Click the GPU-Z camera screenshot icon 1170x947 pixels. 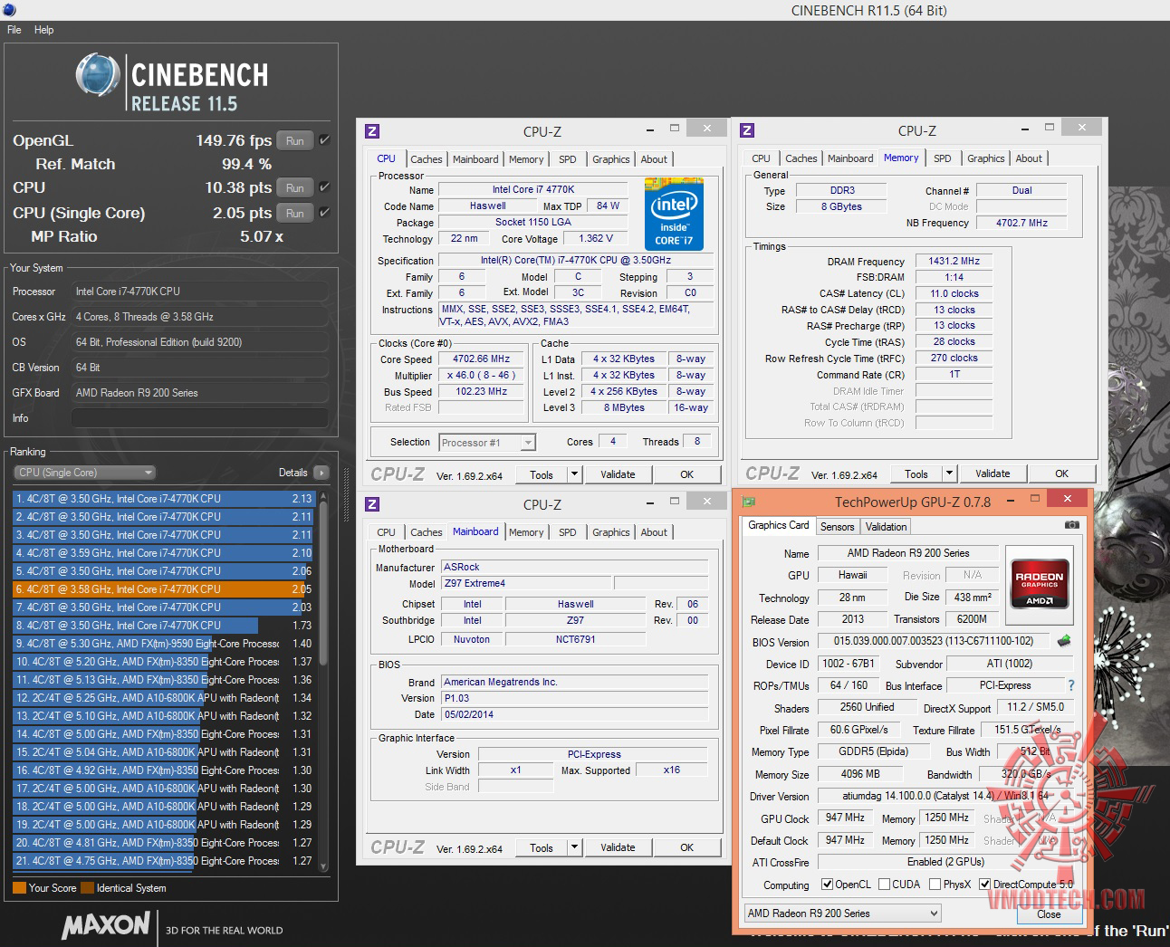(1071, 525)
